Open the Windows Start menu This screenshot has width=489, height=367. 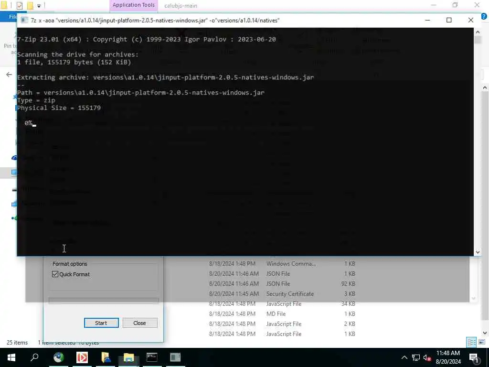(x=11, y=357)
